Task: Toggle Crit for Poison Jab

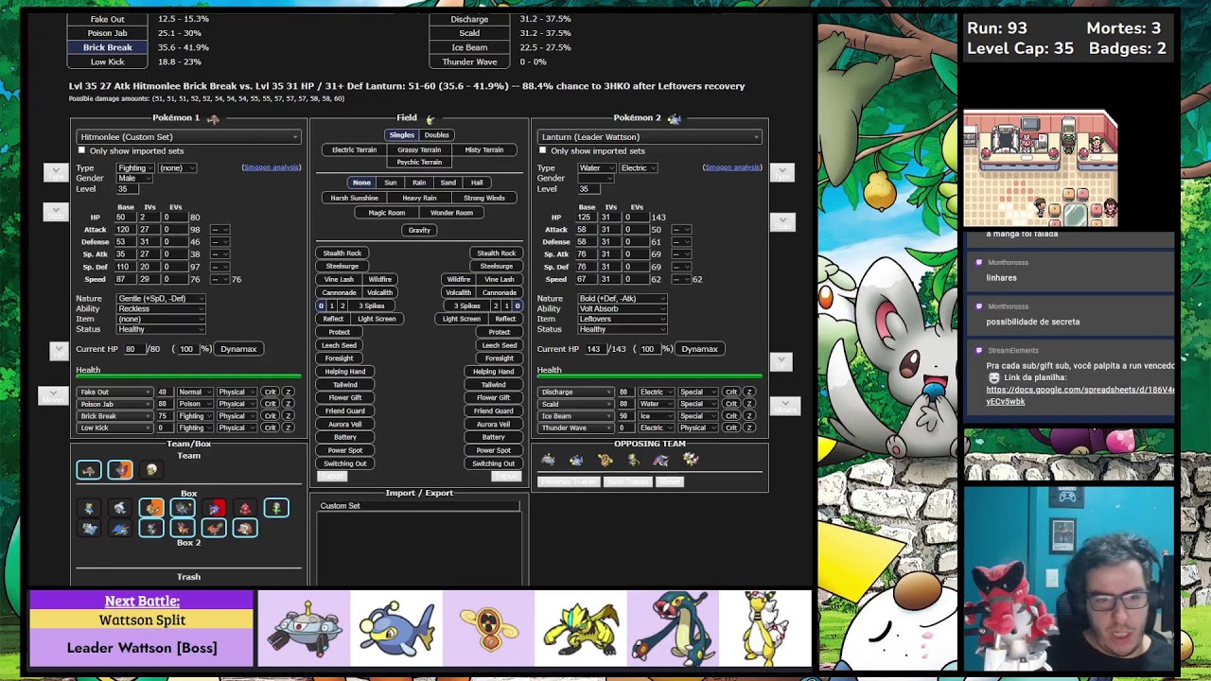Action: pyautogui.click(x=271, y=404)
